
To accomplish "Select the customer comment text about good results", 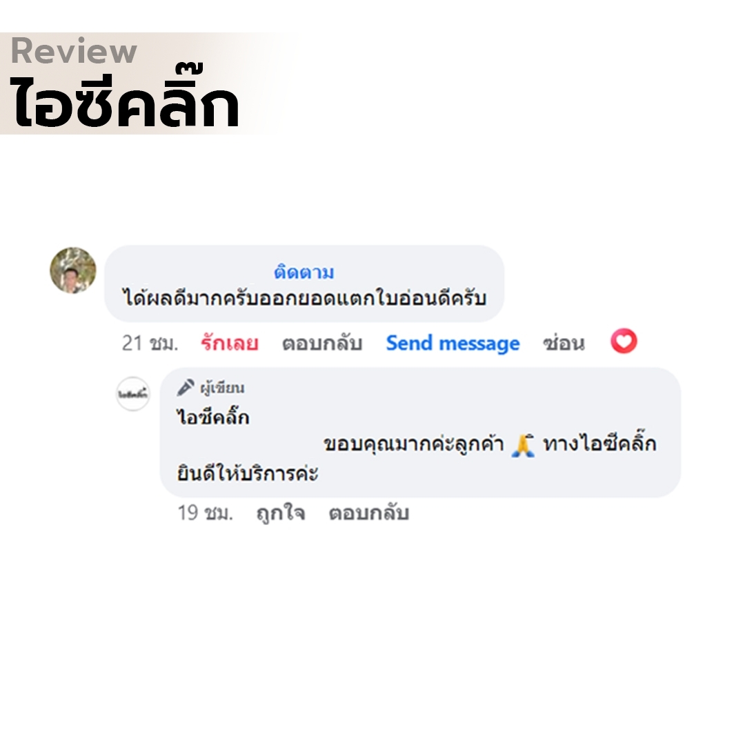I will tap(305, 298).
